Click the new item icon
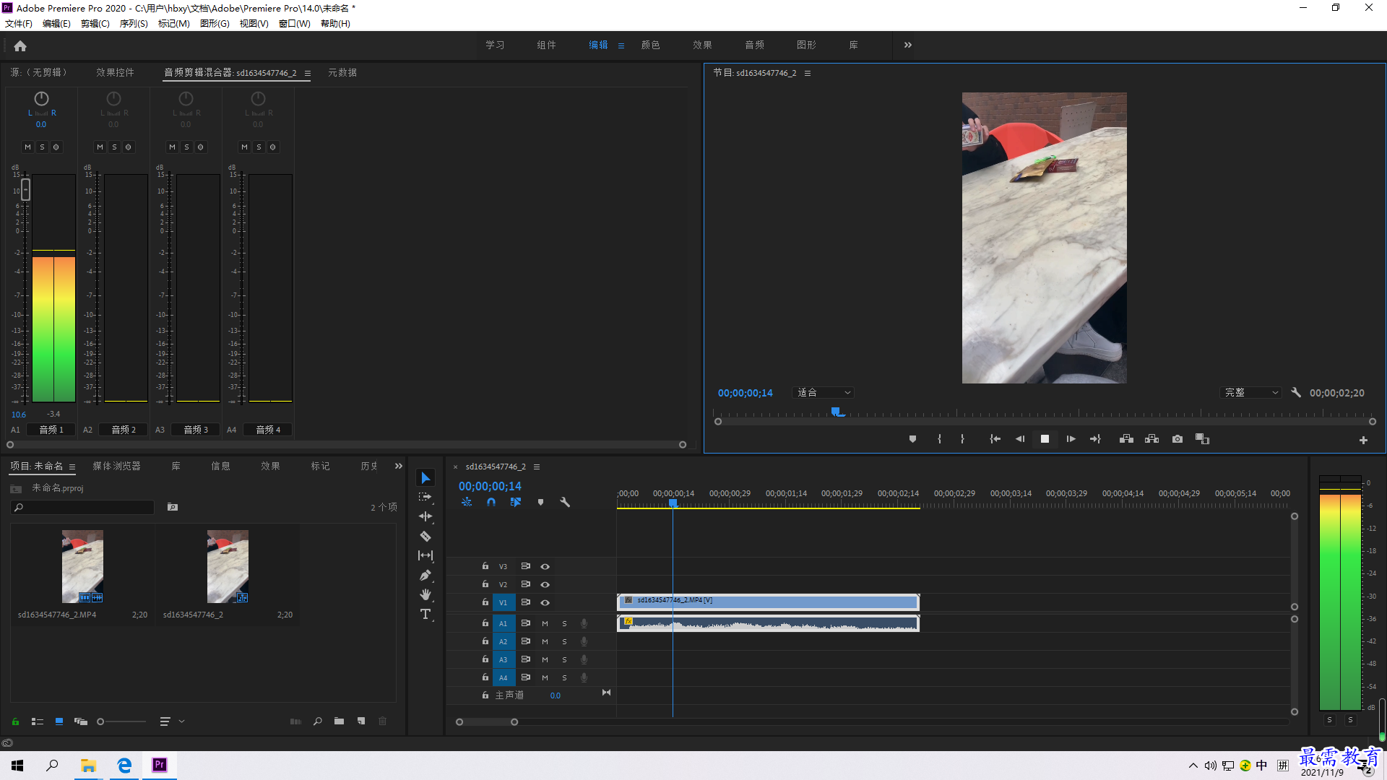1387x780 pixels. coord(361,721)
